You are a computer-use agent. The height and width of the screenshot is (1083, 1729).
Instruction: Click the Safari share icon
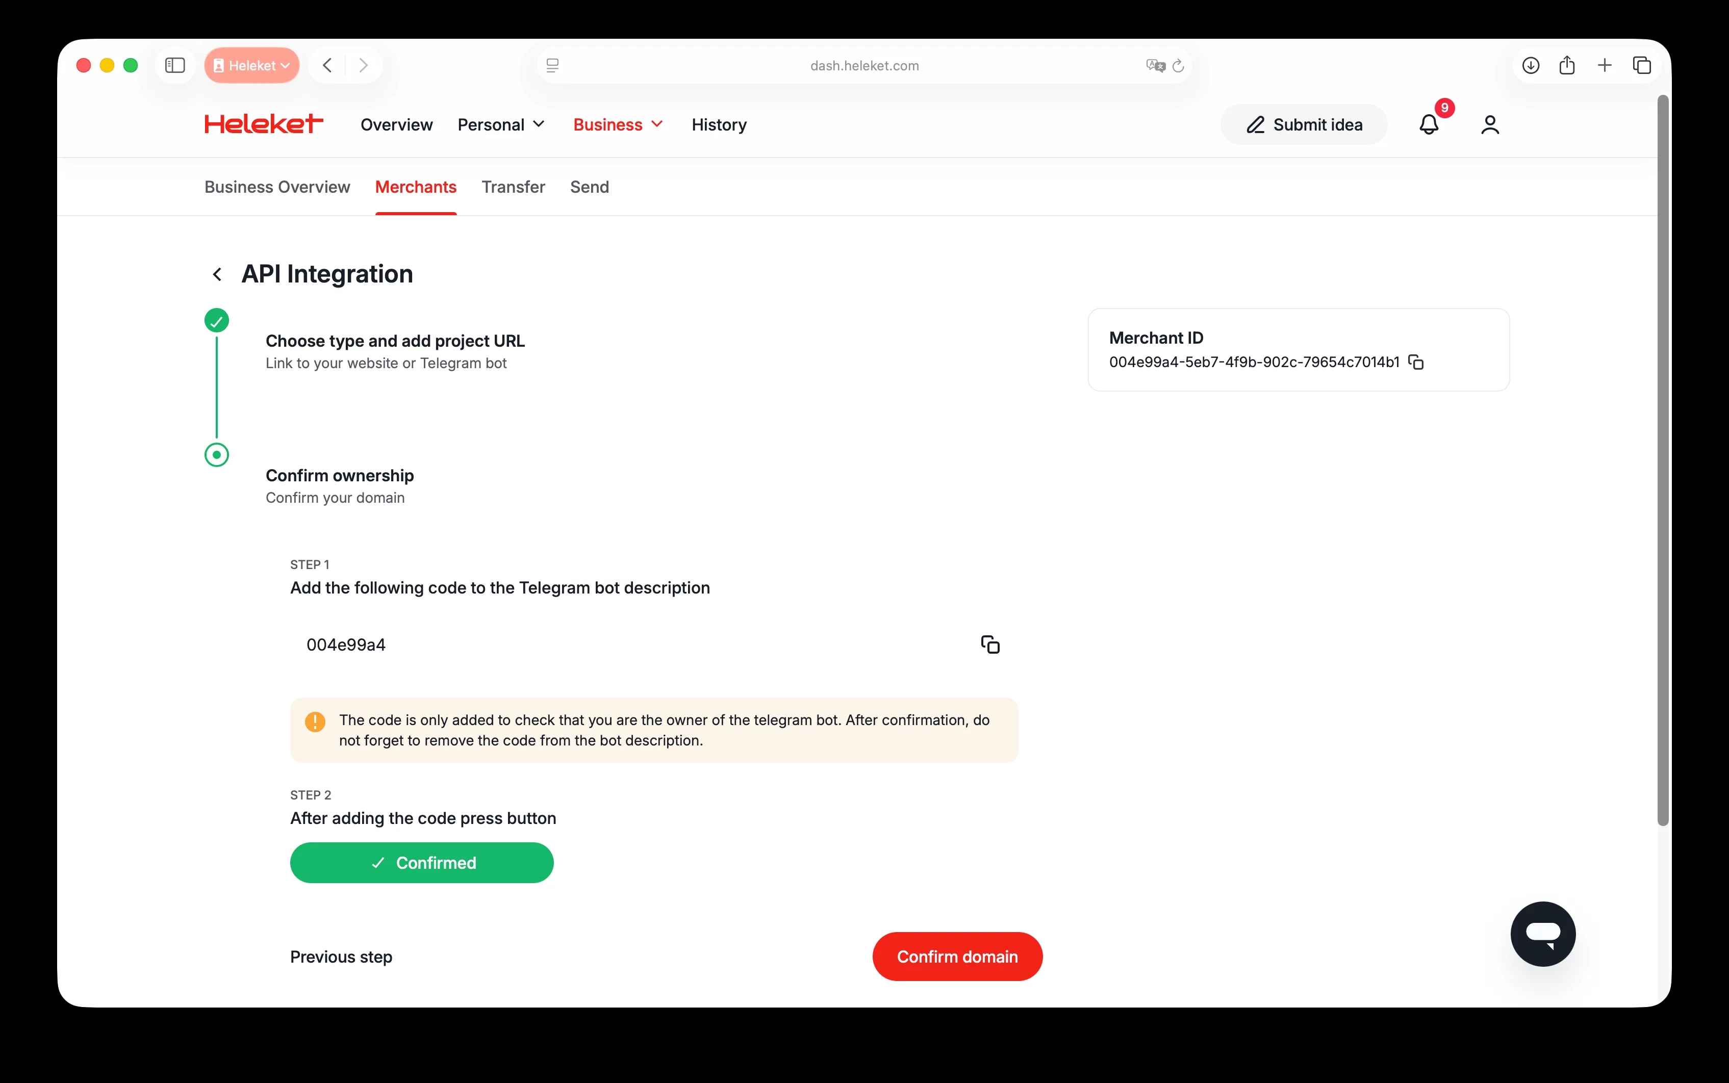click(x=1566, y=65)
